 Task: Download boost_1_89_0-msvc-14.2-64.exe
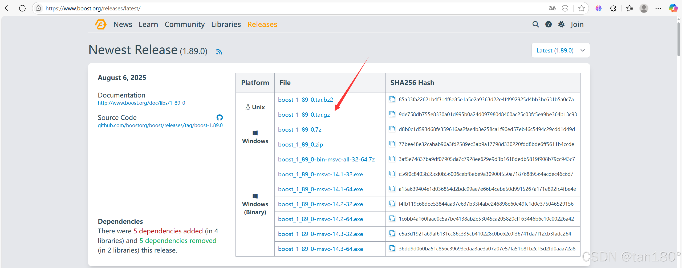pyautogui.click(x=320, y=219)
